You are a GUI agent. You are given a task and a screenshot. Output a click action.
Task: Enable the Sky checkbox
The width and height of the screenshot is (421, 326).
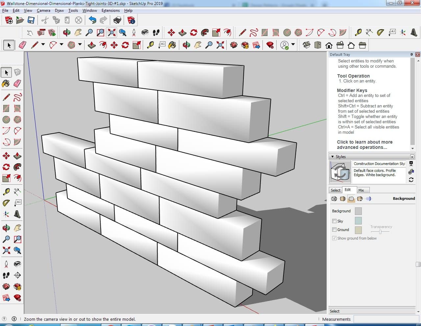(334, 221)
